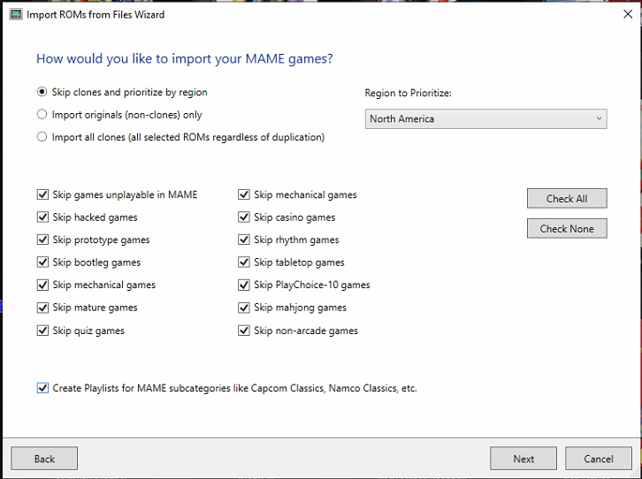Click the Check None button
Viewport: 642px width, 479px height.
tap(567, 229)
